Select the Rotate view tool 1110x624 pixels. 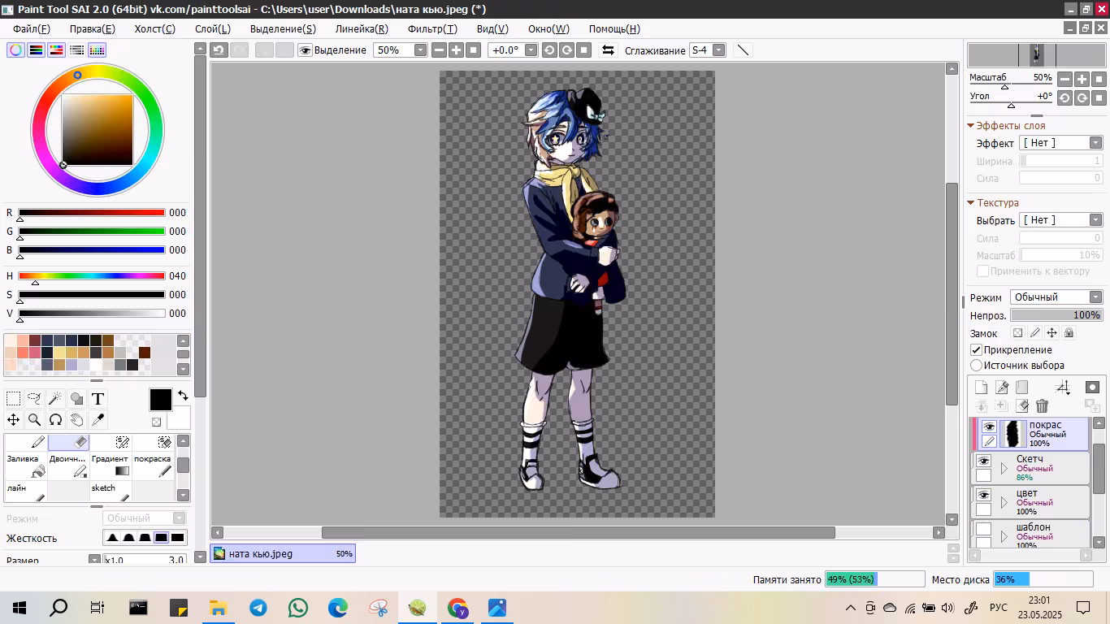click(55, 419)
